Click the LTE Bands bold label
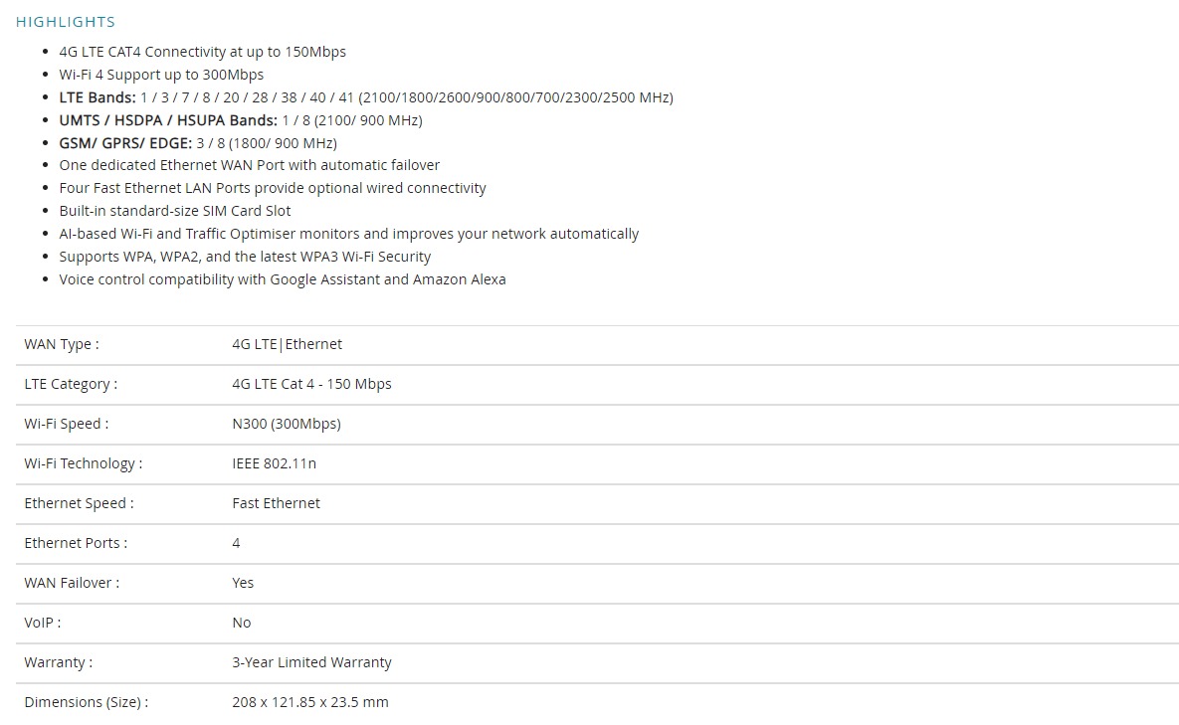Image resolution: width=1179 pixels, height=725 pixels. coord(98,97)
